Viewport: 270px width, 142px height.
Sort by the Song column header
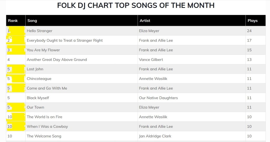click(32, 21)
